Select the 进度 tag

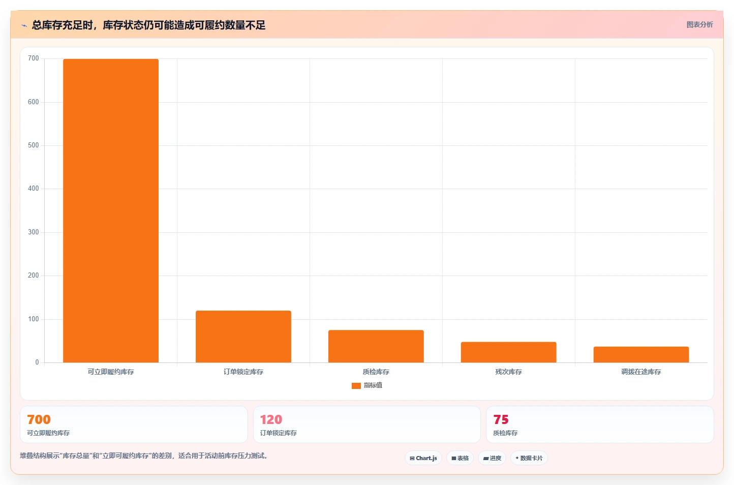pos(492,458)
